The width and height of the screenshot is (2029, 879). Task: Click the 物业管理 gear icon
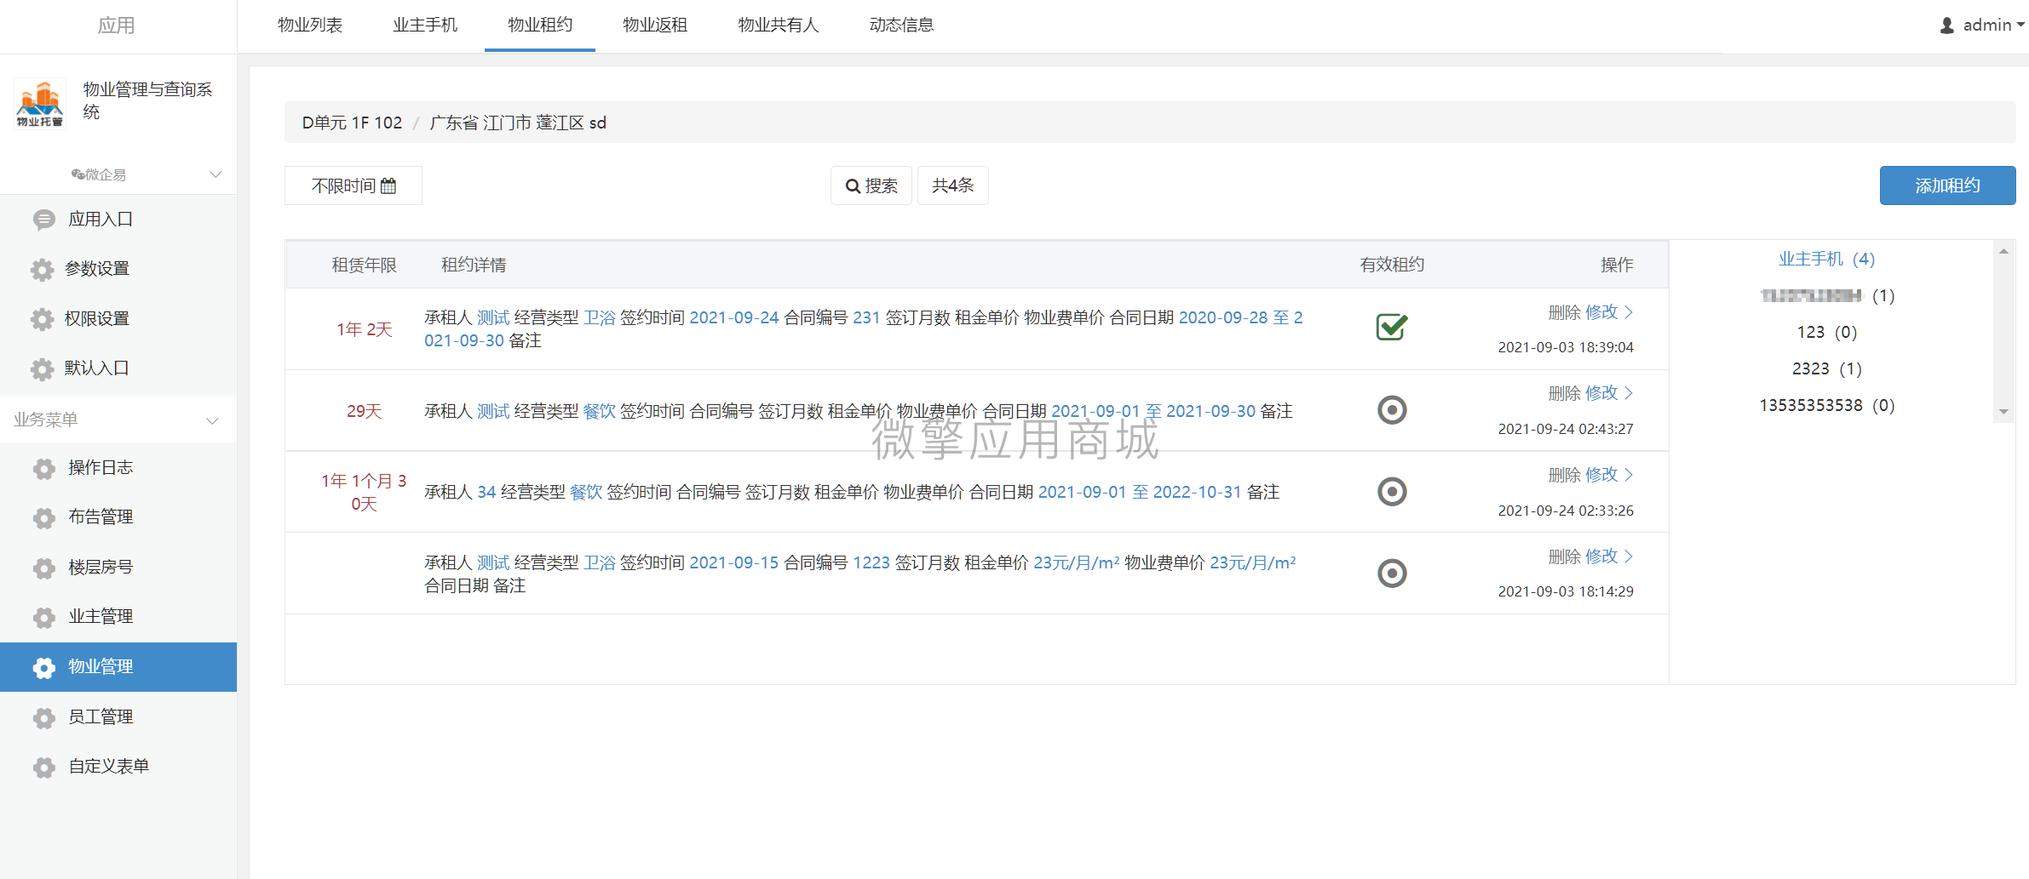click(x=43, y=668)
